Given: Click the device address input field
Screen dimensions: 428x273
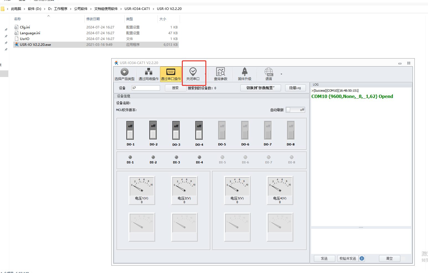Looking at the screenshot, I should pos(146,88).
